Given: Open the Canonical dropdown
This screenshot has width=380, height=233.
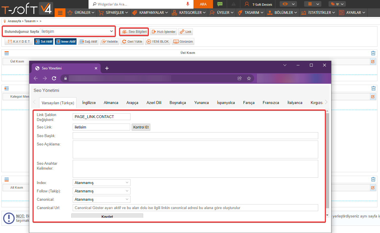Looking at the screenshot, I should [101, 199].
